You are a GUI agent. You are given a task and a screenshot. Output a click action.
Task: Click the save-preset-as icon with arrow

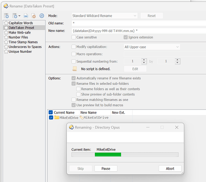click(15, 16)
